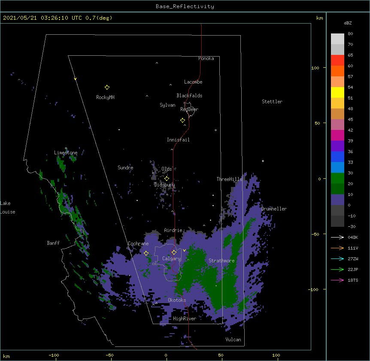Click the Lacombe city label
This screenshot has height=361, width=370.
[193, 82]
